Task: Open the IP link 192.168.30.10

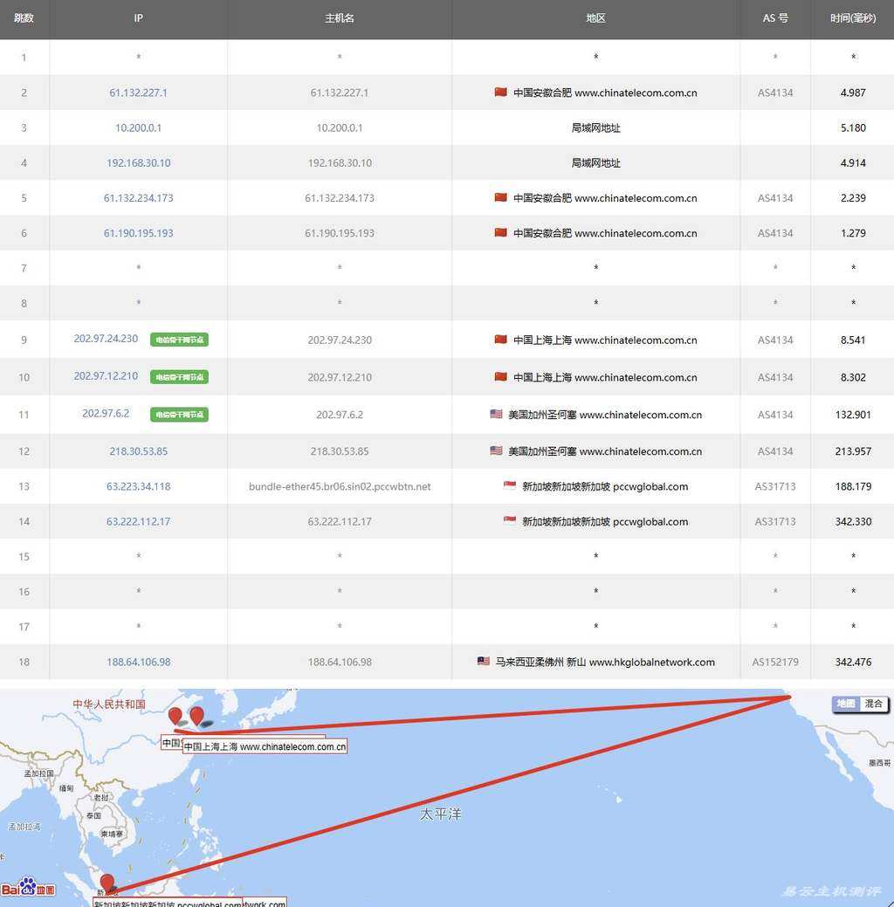Action: pos(138,163)
